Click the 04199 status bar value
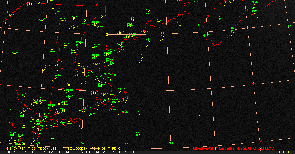Screen dimensions: 295x154 [70, 152]
